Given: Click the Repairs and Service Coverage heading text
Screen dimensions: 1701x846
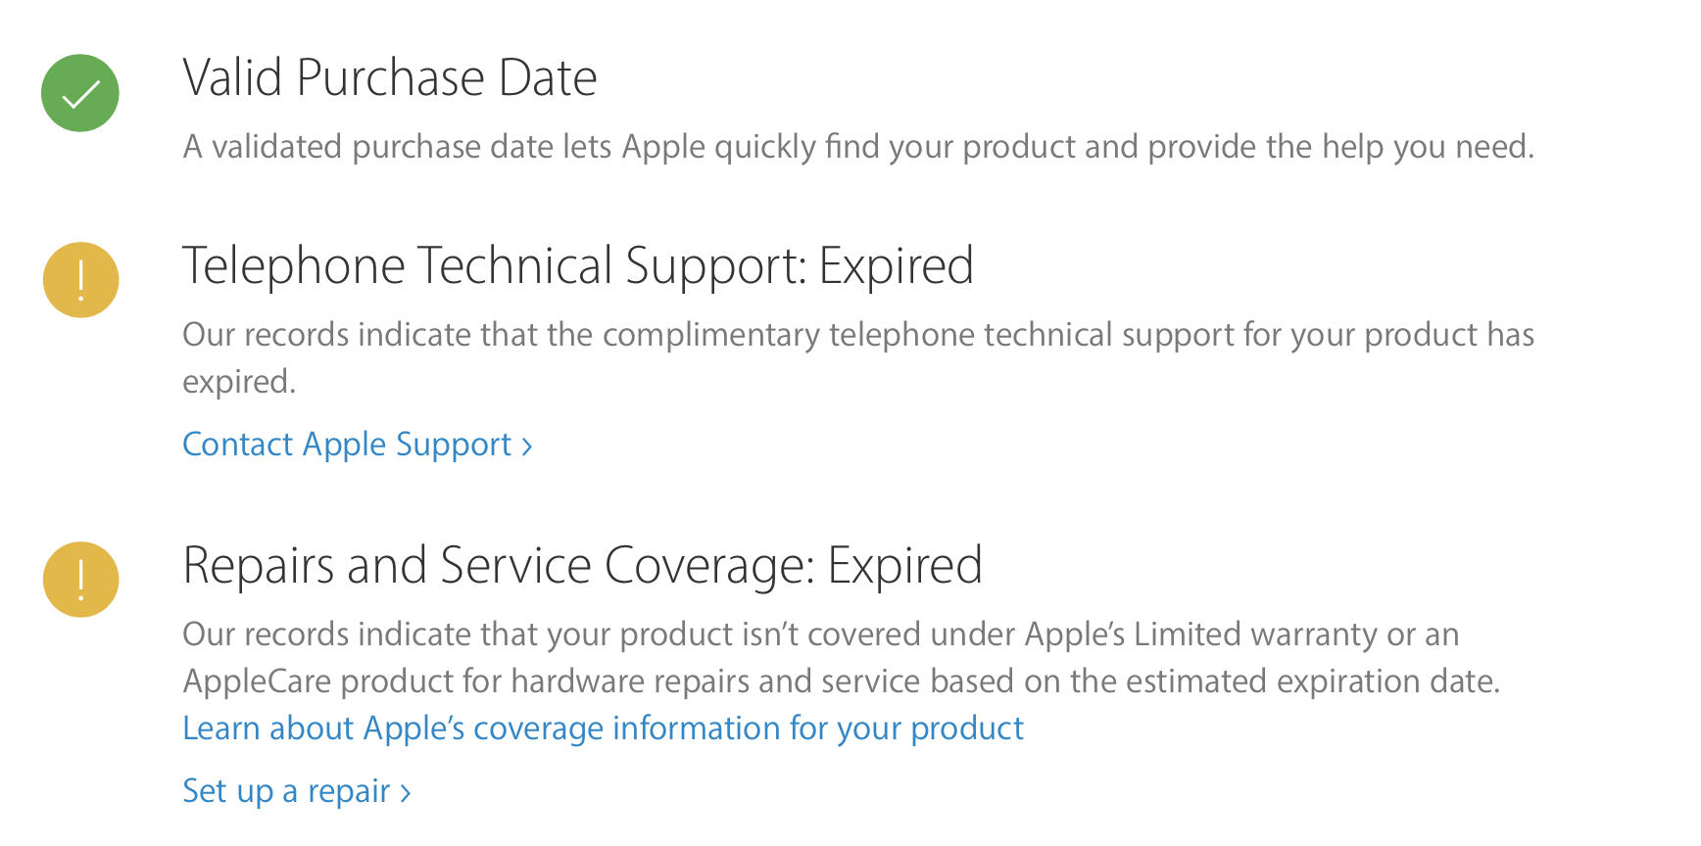Looking at the screenshot, I should pos(498,566).
